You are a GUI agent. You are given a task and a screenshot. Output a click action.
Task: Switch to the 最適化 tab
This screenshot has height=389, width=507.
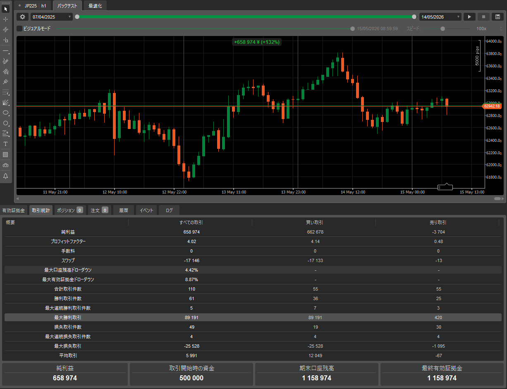95,6
